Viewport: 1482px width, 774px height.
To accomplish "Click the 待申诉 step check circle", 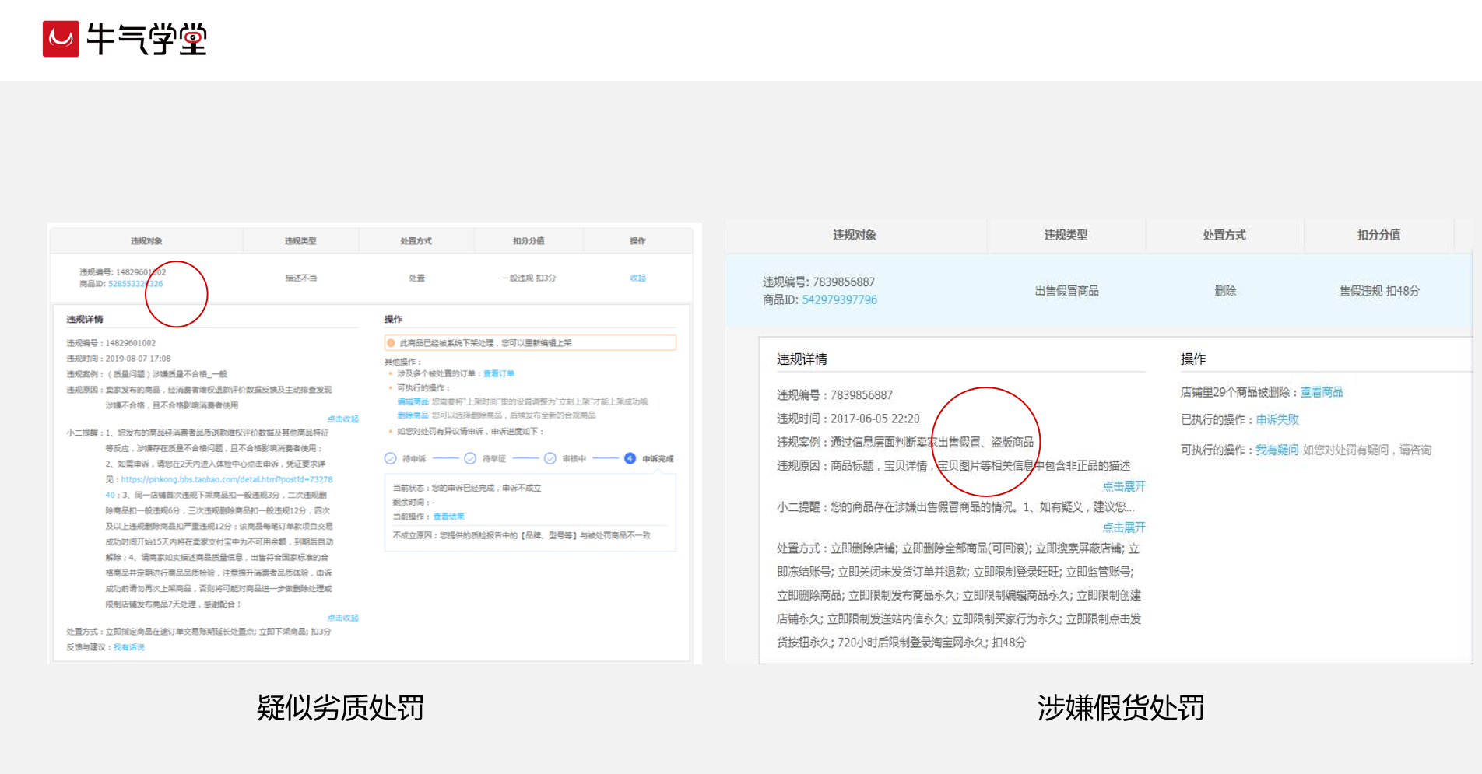I will (390, 458).
